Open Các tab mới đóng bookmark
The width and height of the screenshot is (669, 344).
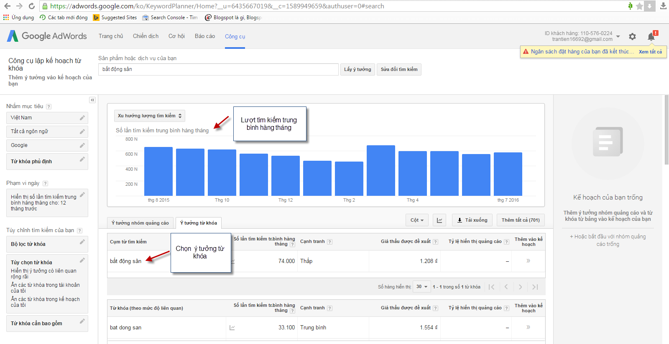[x=64, y=18]
